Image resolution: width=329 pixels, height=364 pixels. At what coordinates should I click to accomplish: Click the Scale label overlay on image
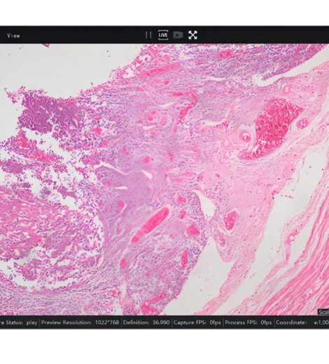click(x=323, y=312)
